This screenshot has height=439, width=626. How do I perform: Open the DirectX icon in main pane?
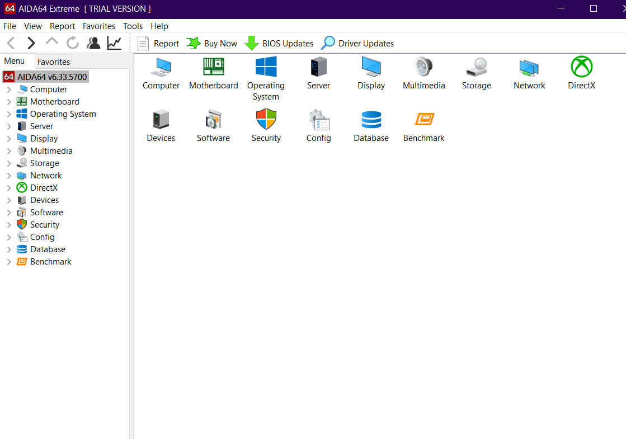[582, 67]
